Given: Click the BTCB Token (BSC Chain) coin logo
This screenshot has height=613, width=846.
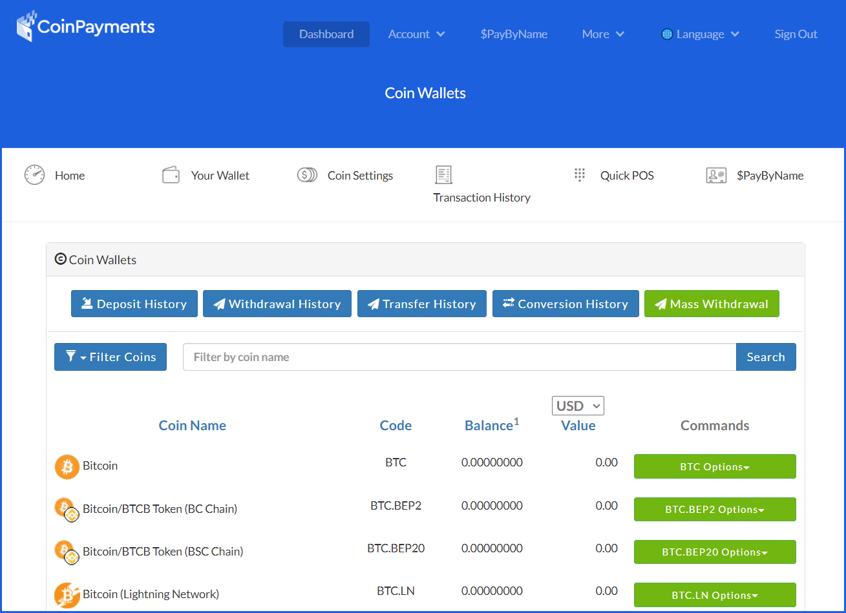Looking at the screenshot, I should [x=67, y=552].
